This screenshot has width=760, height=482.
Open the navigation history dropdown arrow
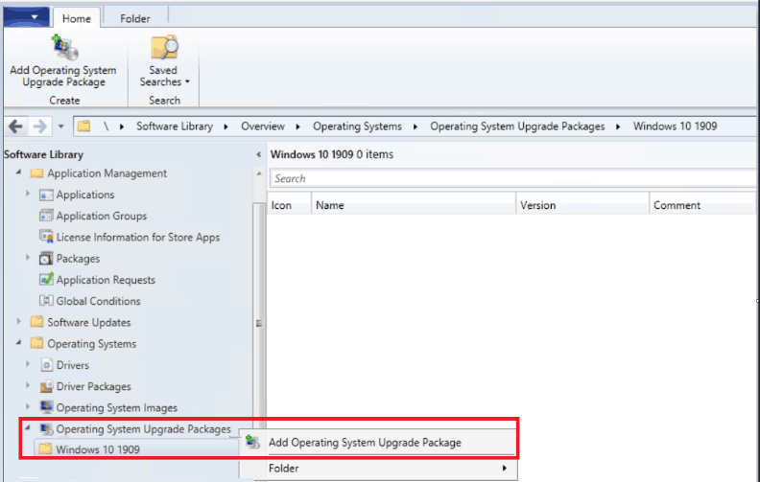[61, 126]
